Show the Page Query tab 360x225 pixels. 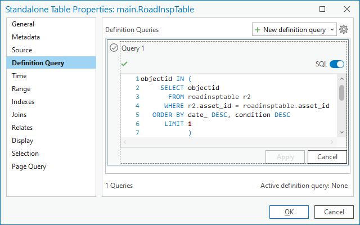29,166
